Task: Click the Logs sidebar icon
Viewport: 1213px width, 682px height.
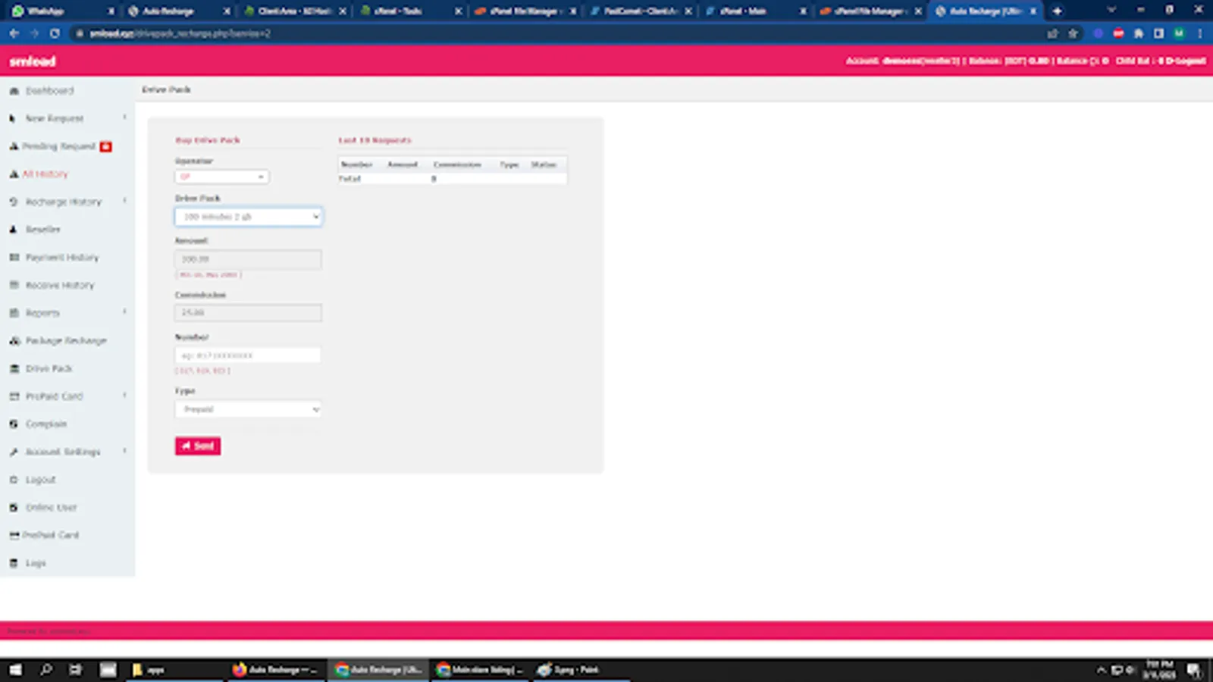Action: [14, 563]
